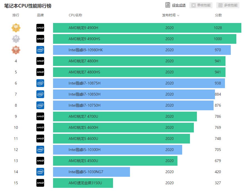Viewport: 248px width, 192px height.
Task: Click the 分数 column header
Action: 218,15
